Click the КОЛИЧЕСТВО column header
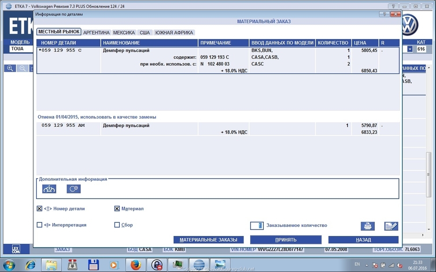This screenshot has width=436, height=272. [333, 43]
